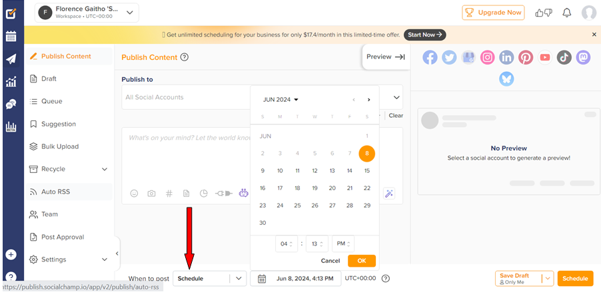Adjust the hour field showing 04
The image size is (601, 294).
(287, 243)
